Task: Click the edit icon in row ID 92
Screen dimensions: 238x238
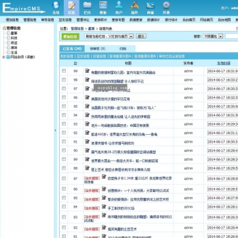Action: [87, 133]
